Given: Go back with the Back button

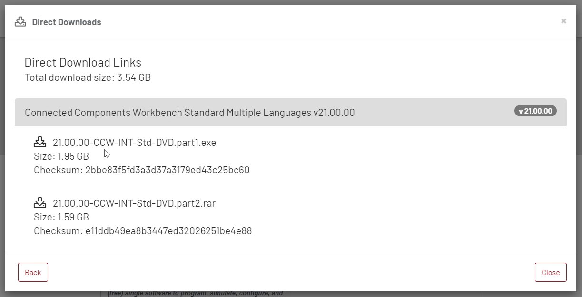Looking at the screenshot, I should [33, 272].
